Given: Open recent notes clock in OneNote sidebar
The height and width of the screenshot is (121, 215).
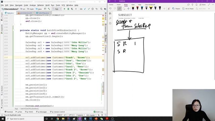Looking at the screenshot, I should point(110,23).
